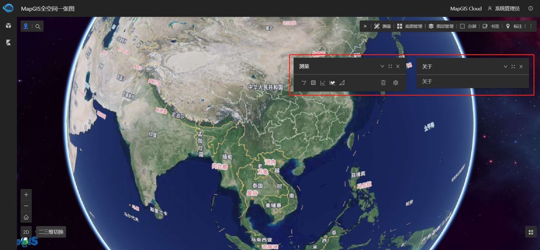Screen dimensions: 540x250
Task: Collapse the 关于 panel with chevron
Action: click(505, 67)
